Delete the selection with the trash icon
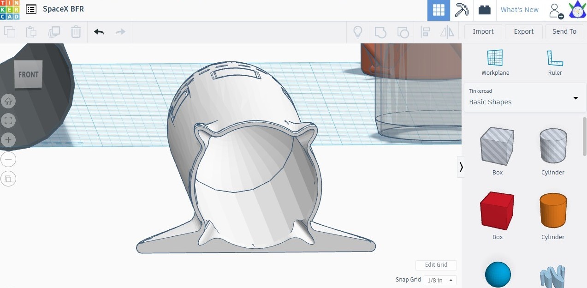587x288 pixels. pos(76,32)
